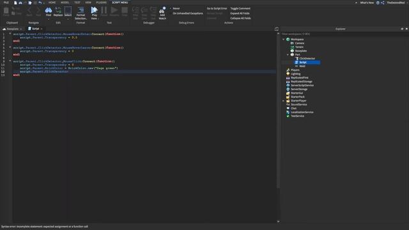The height and width of the screenshot is (230, 409).
Task: Select Baseplate in Explorer tree
Action: coord(301,51)
